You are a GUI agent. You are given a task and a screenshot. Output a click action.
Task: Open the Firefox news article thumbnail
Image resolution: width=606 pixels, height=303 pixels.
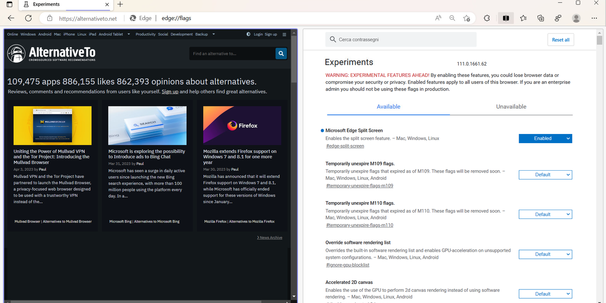coord(242,126)
